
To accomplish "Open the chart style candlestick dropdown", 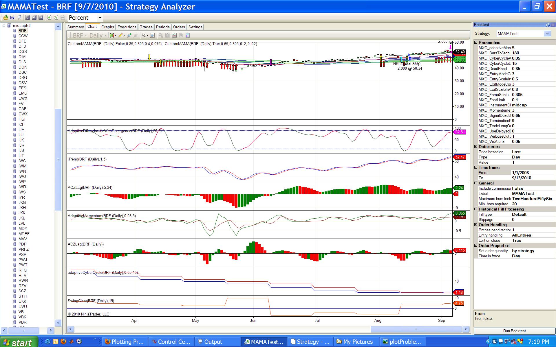I will coord(116,35).
